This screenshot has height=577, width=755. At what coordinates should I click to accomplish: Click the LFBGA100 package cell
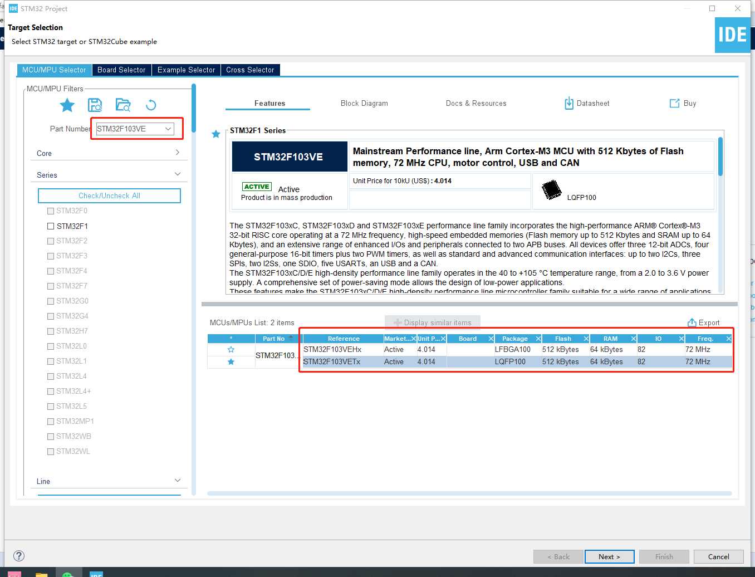tap(517, 350)
